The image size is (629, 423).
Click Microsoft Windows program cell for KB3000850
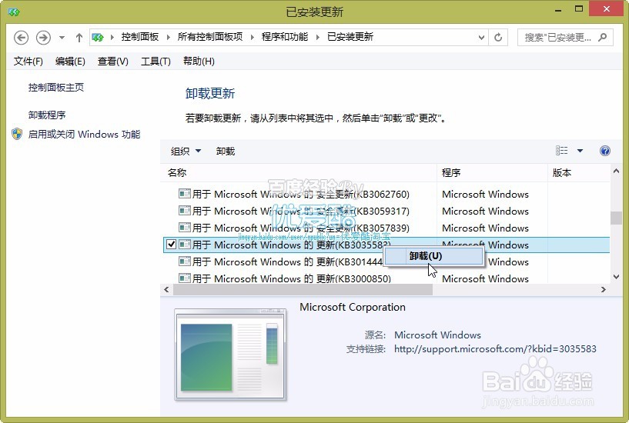[x=485, y=278]
